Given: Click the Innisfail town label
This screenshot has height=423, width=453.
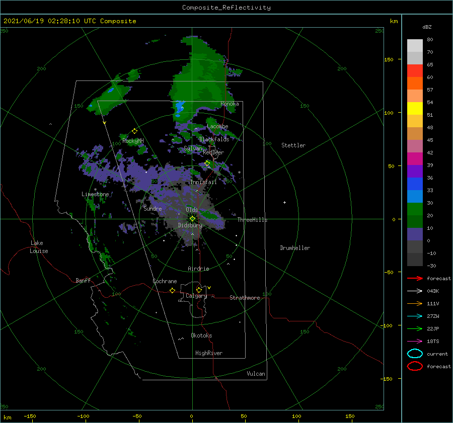Looking at the screenshot, I should click(203, 182).
